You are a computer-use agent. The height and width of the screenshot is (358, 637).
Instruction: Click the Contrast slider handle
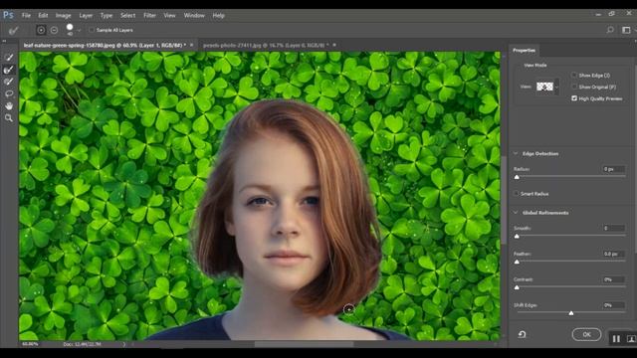[517, 287]
